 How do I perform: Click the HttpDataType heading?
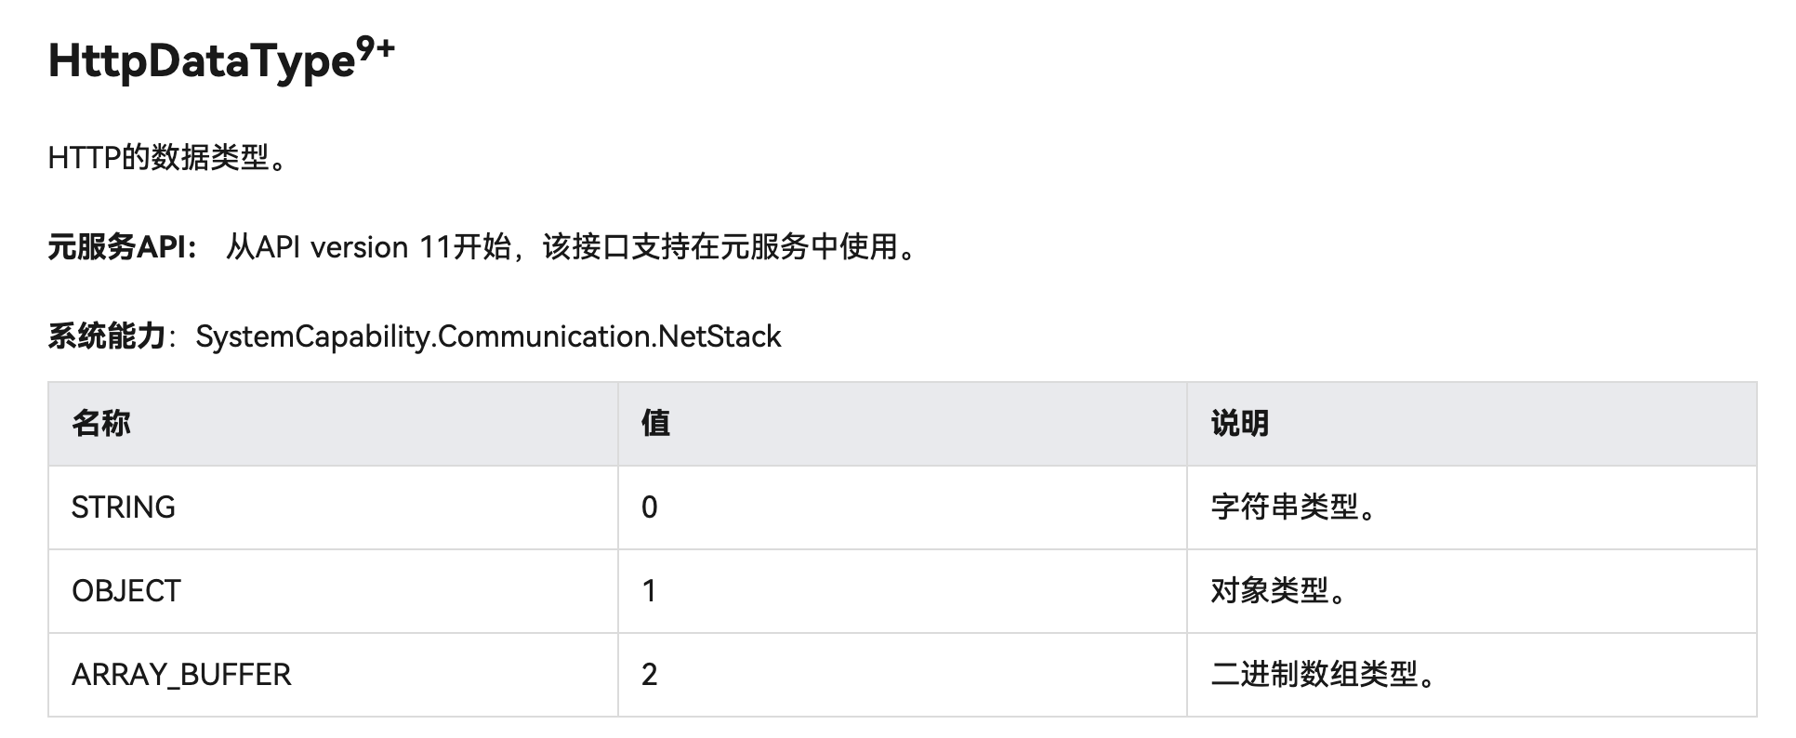tap(202, 62)
